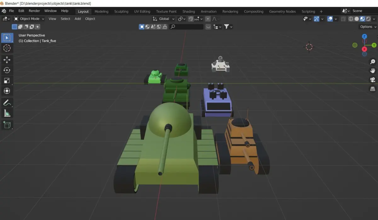378x220 pixels.
Task: Open the Help menu
Action: [65, 11]
